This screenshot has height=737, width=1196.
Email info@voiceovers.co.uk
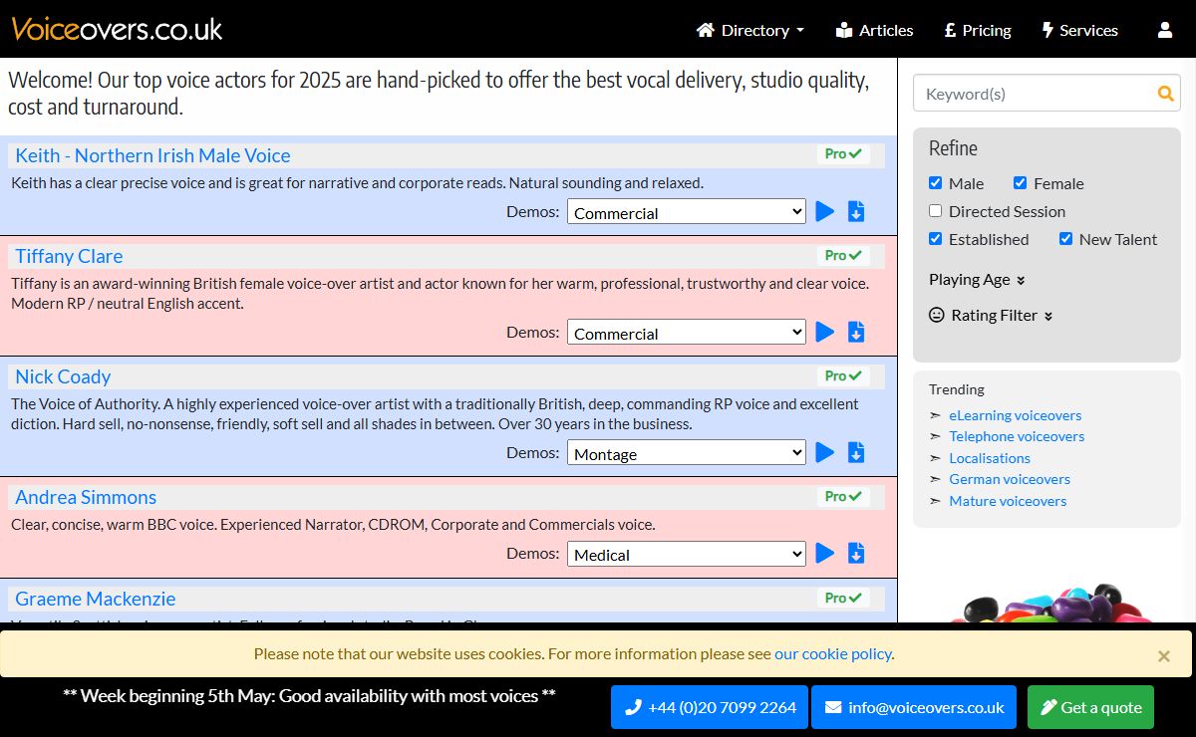[914, 707]
